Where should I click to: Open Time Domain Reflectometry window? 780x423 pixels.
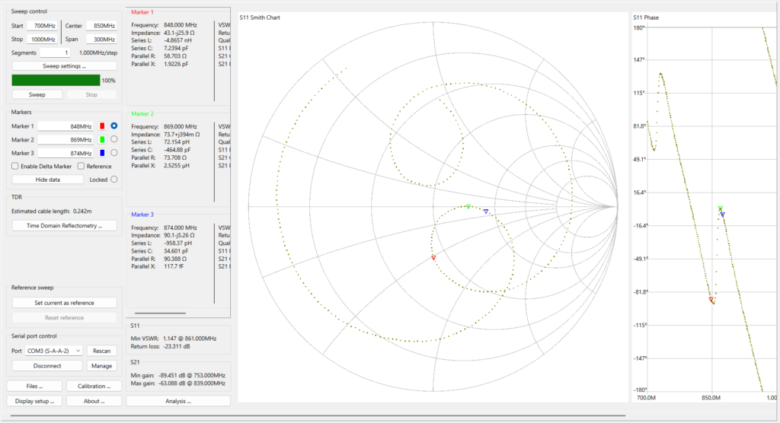pyautogui.click(x=64, y=226)
